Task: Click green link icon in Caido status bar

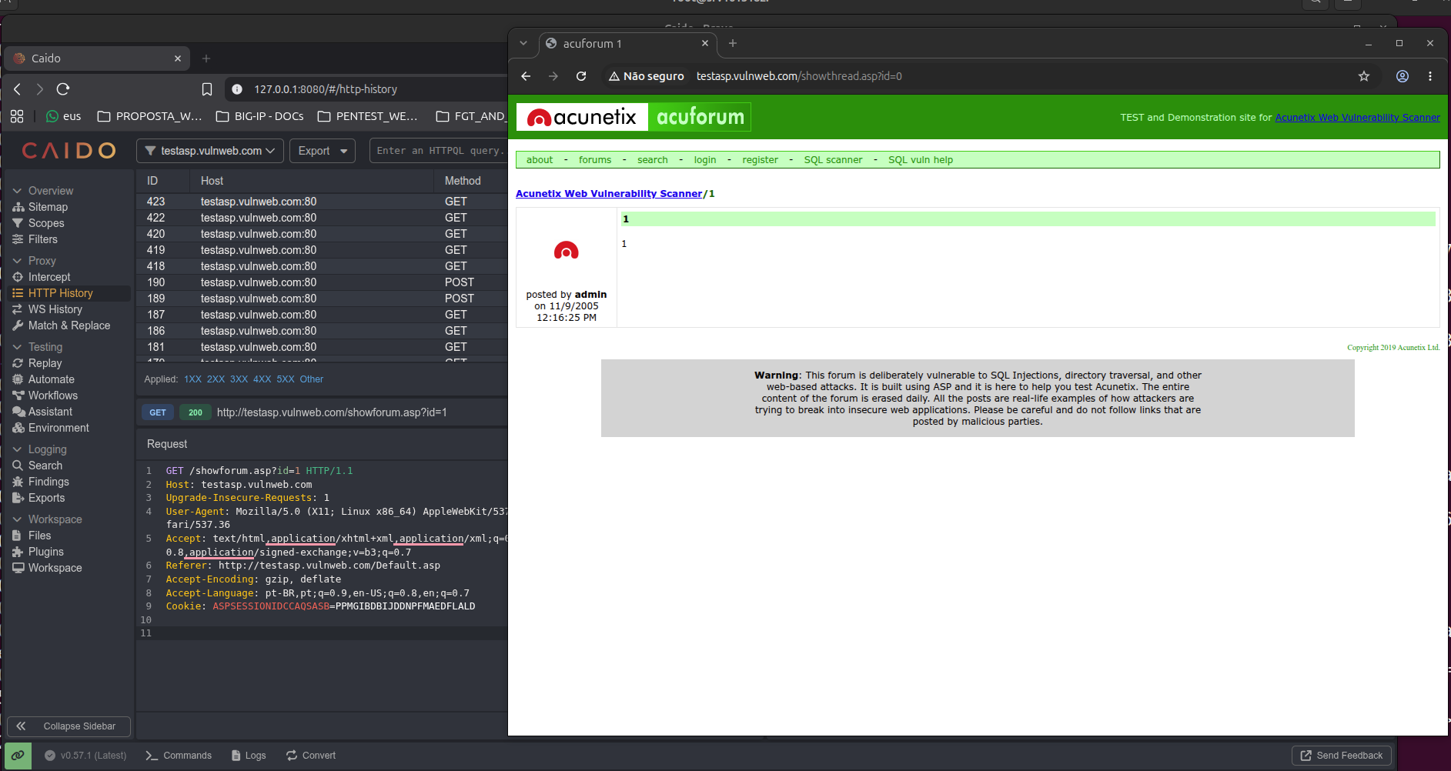Action: click(18, 756)
